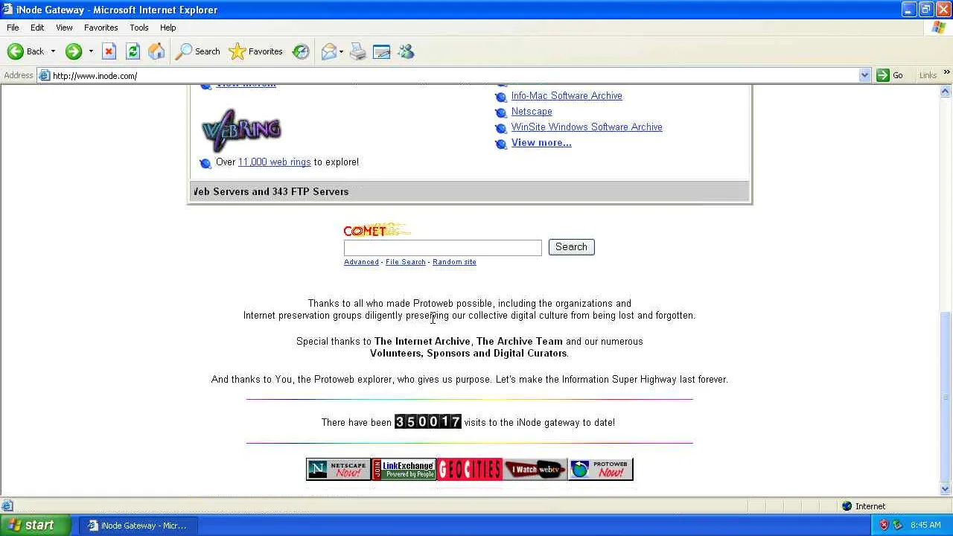The image size is (953, 536).
Task: Click the globe bullet beside WinSite
Action: coord(501,128)
